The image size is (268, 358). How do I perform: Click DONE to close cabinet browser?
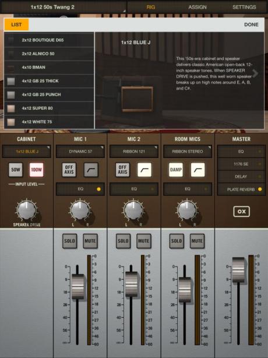[251, 24]
